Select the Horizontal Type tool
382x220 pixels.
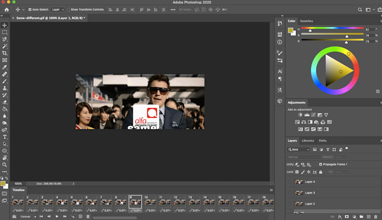coord(4,137)
